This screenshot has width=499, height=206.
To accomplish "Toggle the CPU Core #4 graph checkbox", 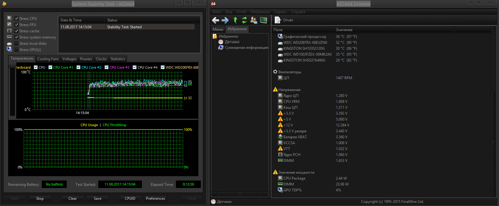I will tap(135, 67).
